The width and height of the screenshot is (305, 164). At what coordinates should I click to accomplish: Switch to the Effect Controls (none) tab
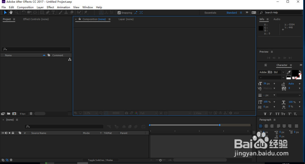coord(36,19)
